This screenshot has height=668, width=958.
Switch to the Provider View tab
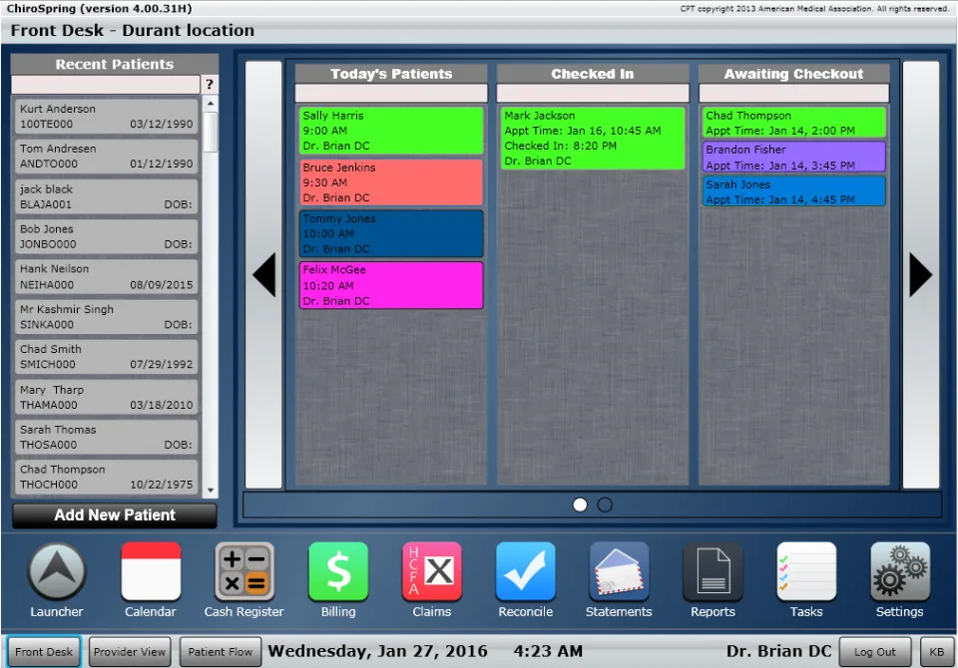(130, 651)
